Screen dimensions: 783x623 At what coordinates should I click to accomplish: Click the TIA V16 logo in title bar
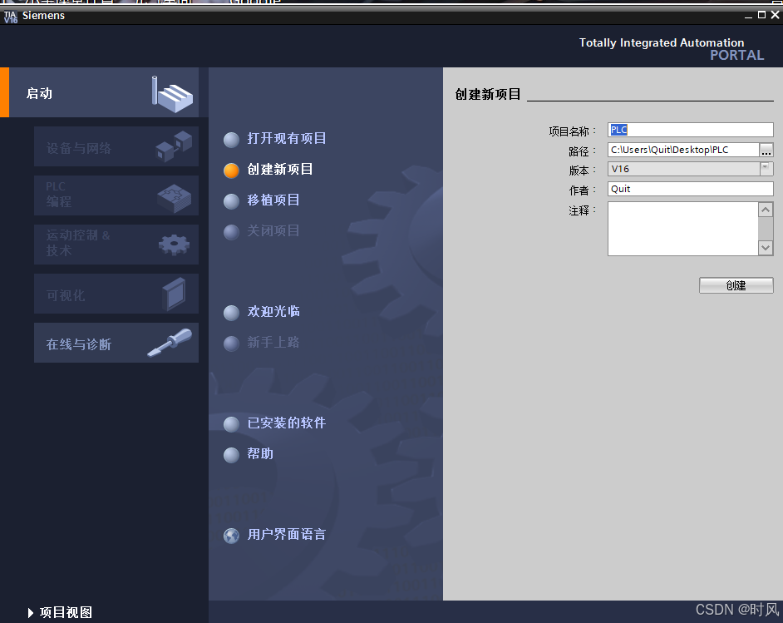pos(10,17)
